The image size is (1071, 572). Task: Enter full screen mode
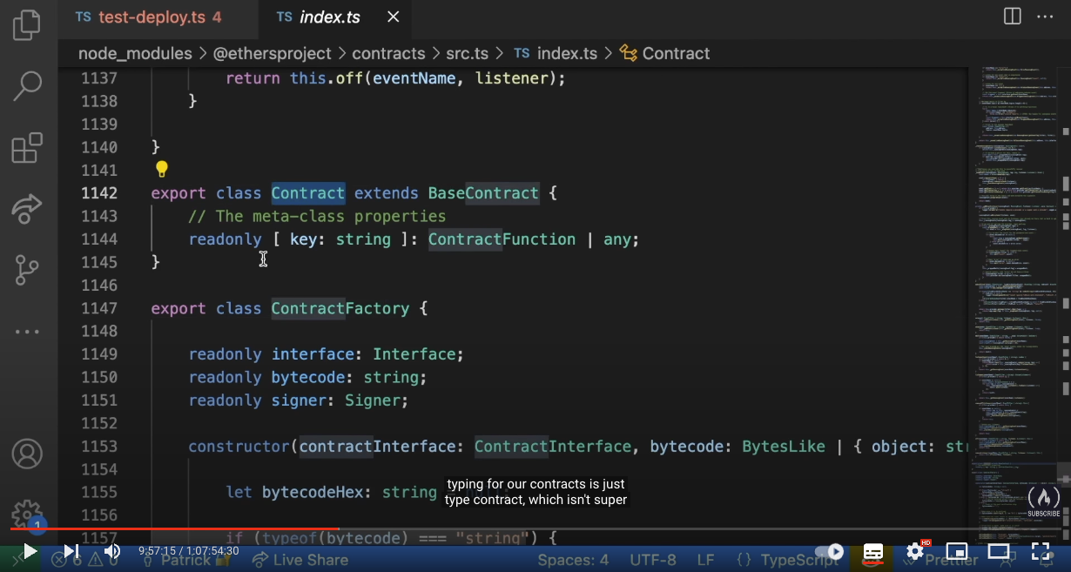point(1041,551)
